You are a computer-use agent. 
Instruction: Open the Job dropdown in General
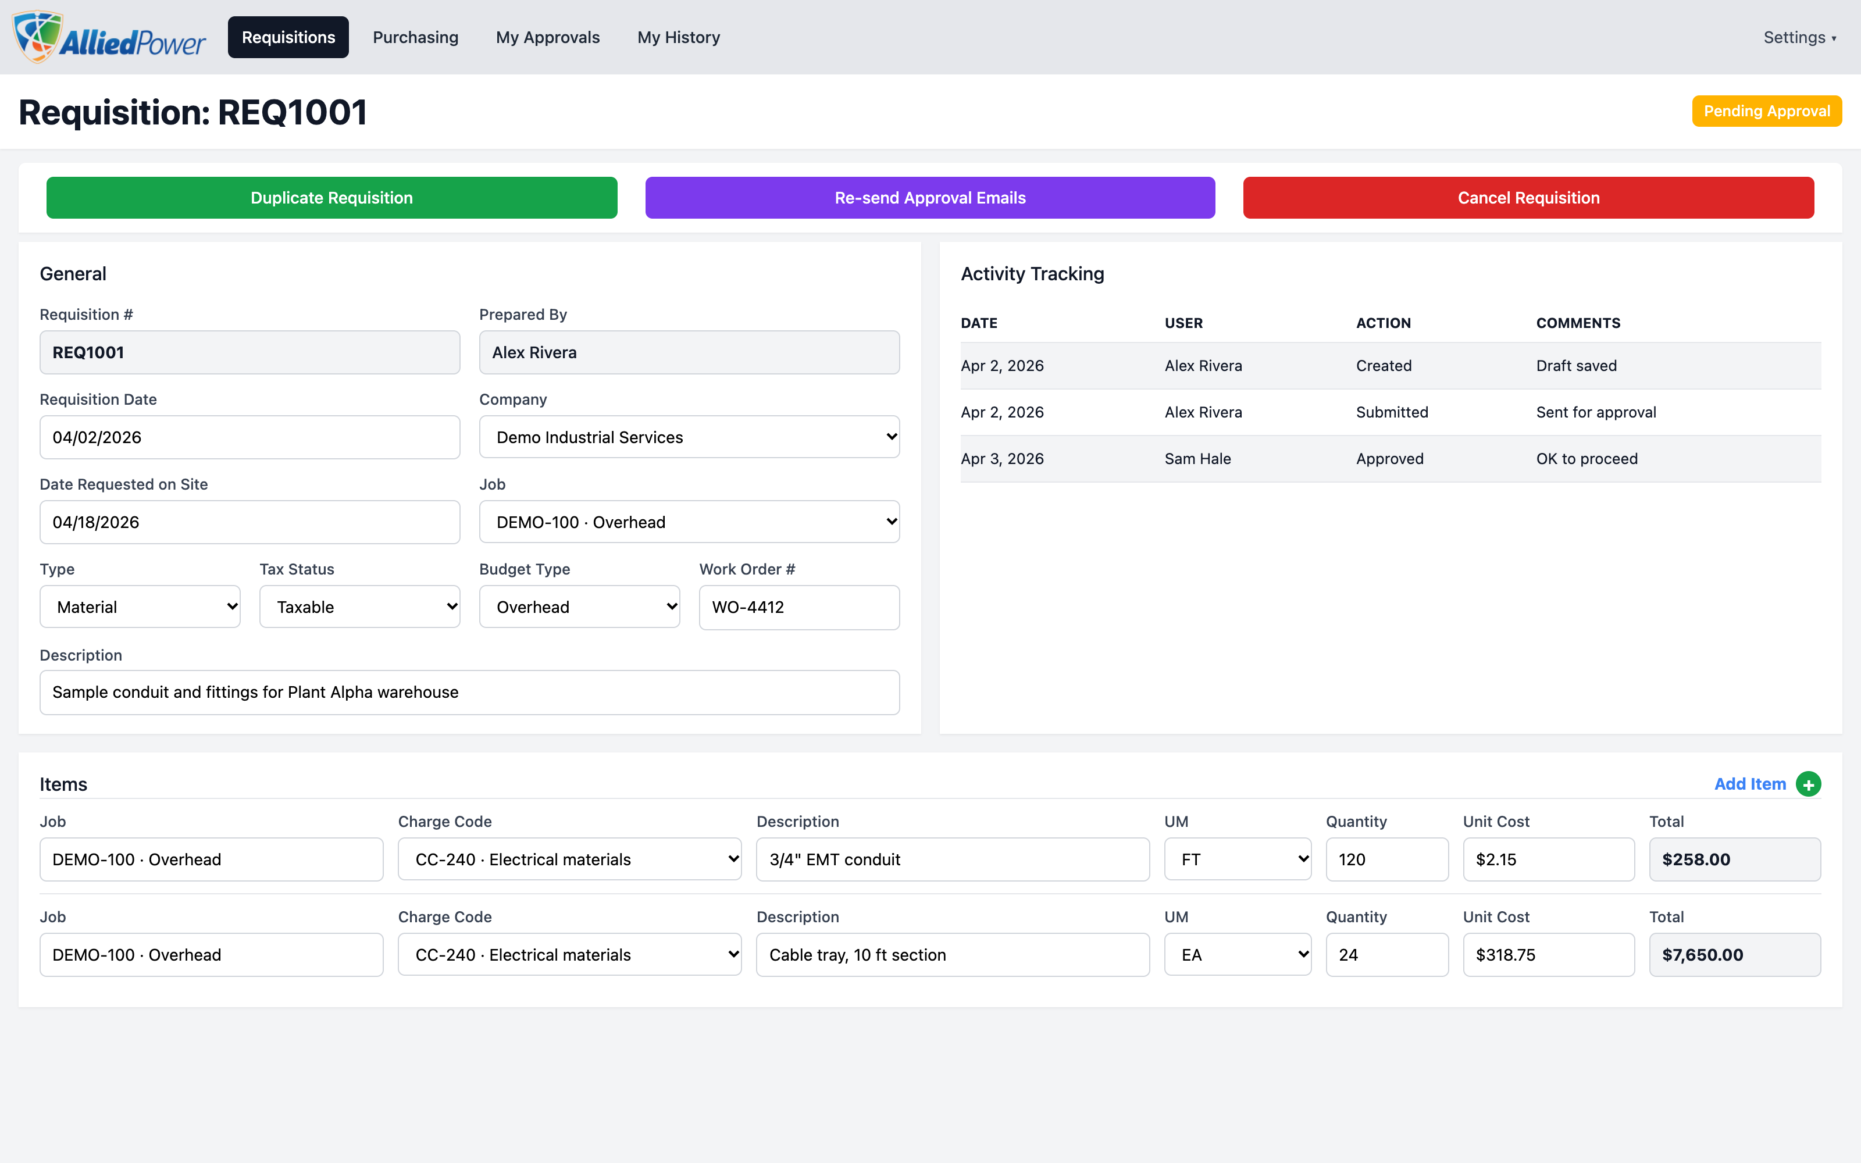(x=689, y=522)
